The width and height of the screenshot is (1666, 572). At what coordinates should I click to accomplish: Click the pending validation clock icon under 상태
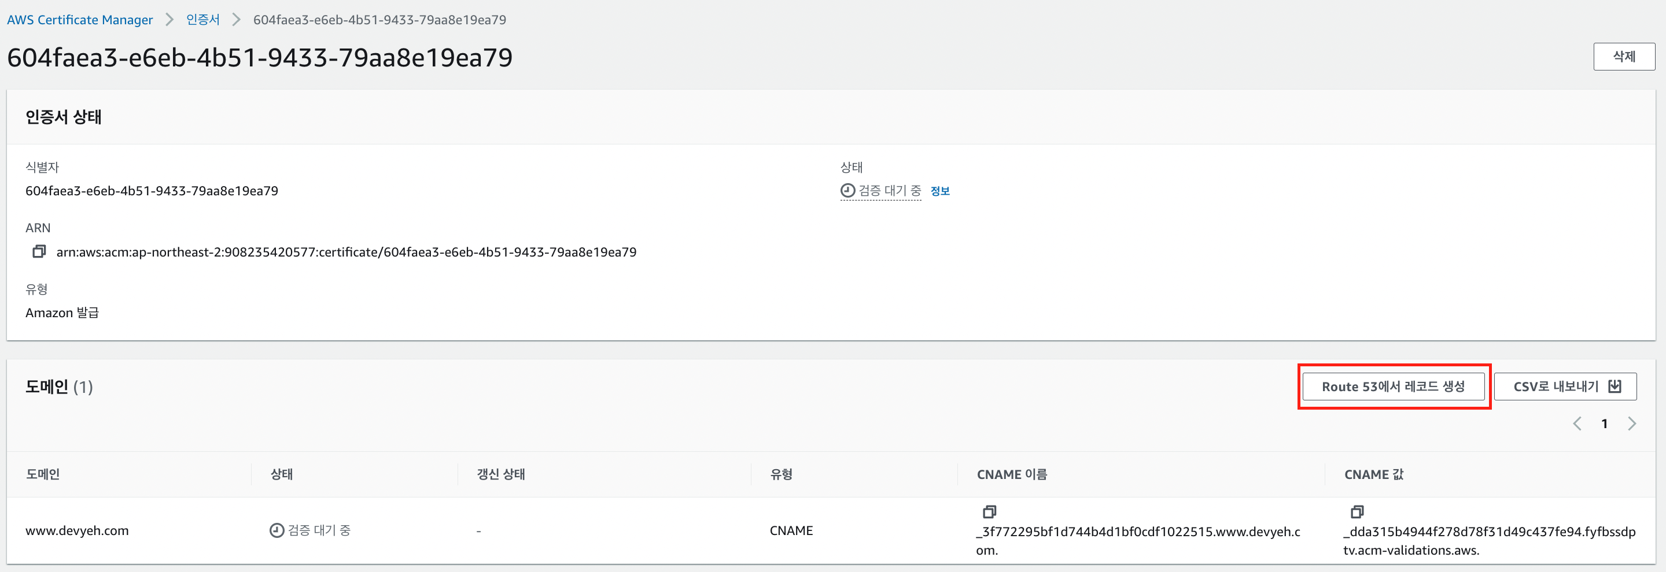(847, 191)
